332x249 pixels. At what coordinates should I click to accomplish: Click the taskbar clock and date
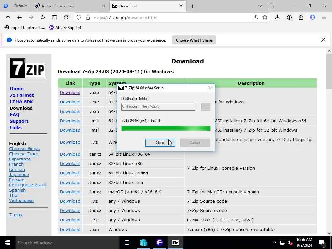click(304, 243)
